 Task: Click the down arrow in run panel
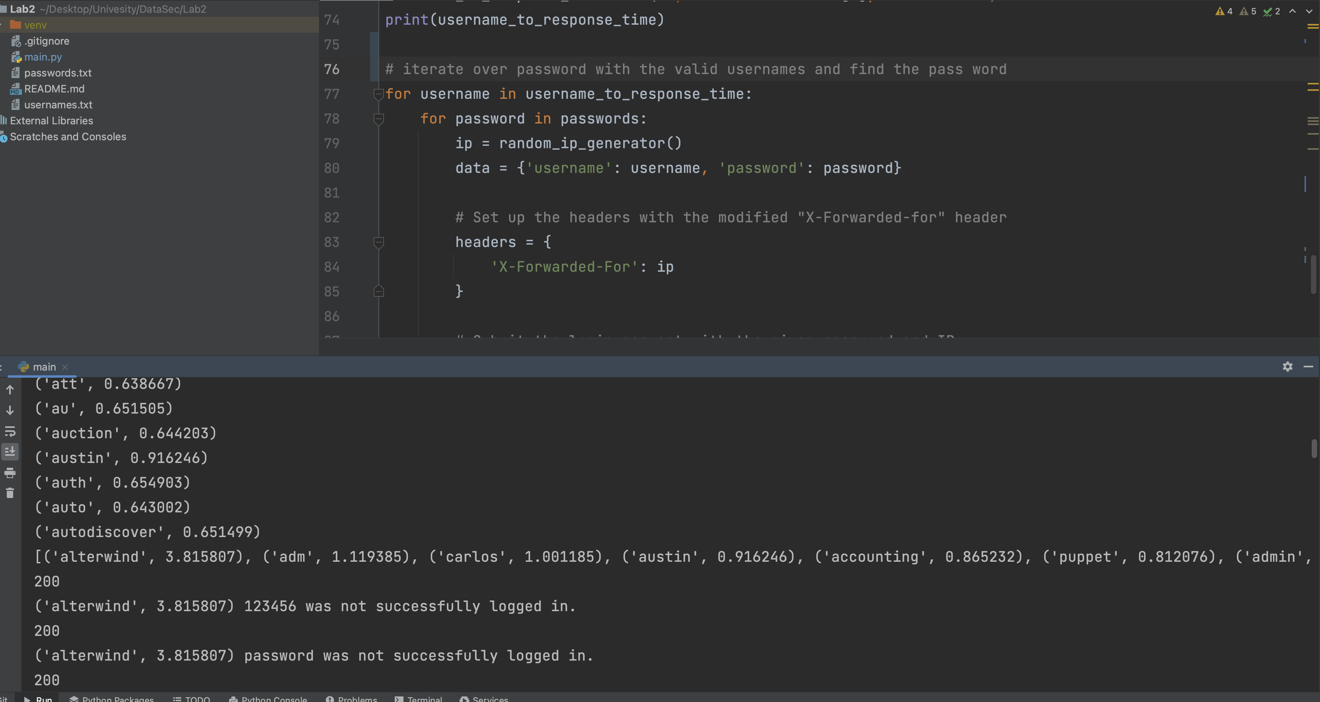(x=10, y=410)
